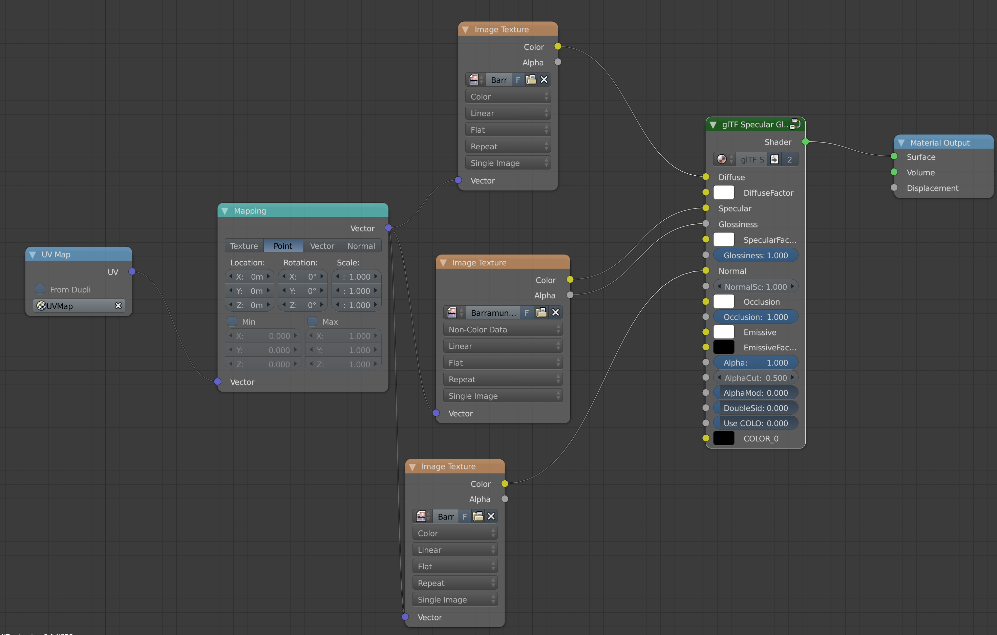Toggle fake user F in top Image Texture node

[x=518, y=80]
